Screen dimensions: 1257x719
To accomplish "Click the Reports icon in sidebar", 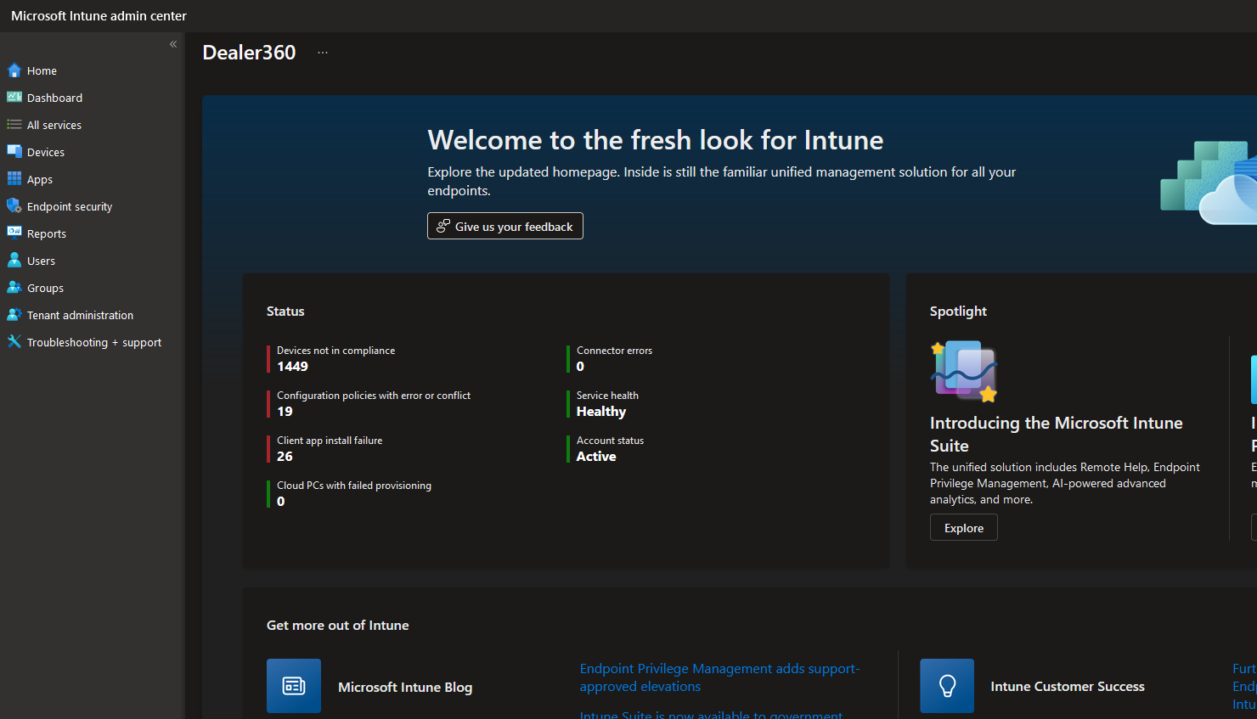I will 14,233.
